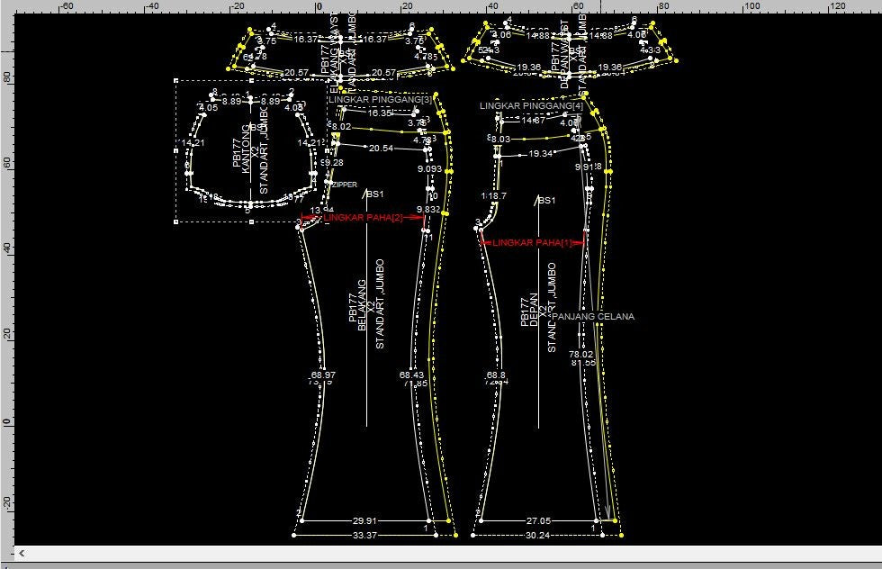Click the 30.24 hem measurement value
The width and height of the screenshot is (882, 569).
point(539,535)
